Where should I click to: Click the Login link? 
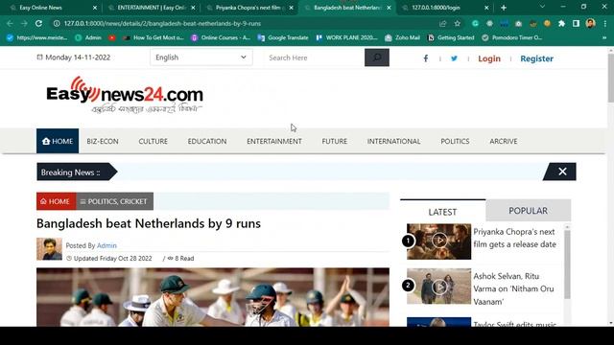(x=489, y=58)
